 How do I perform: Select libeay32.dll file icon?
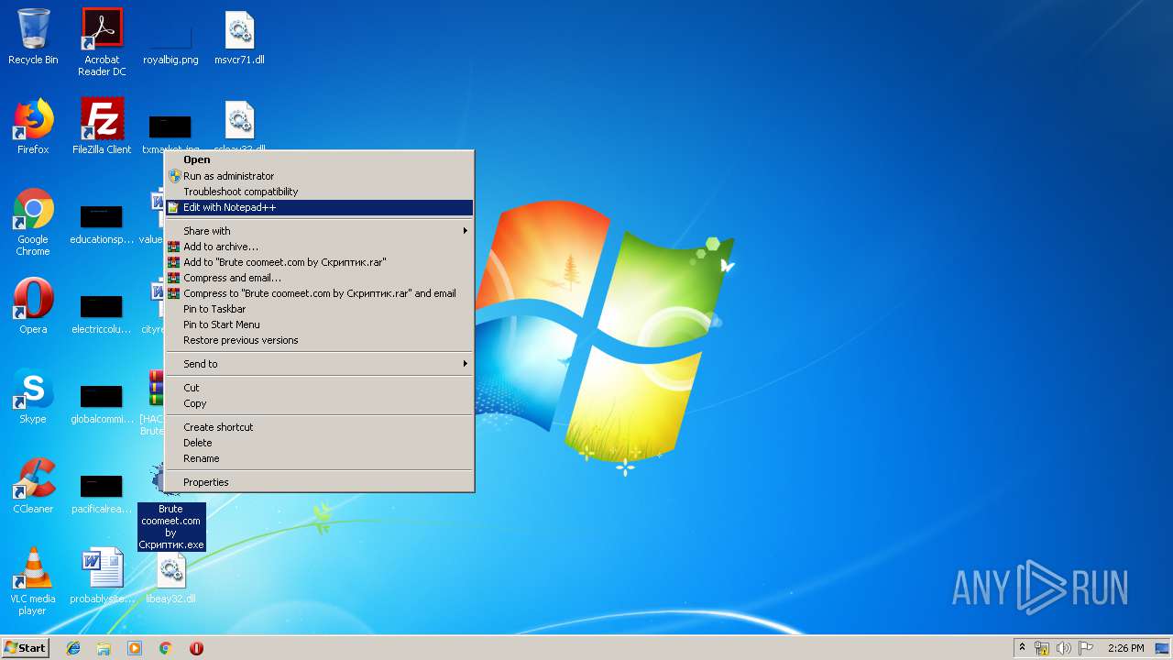[x=170, y=576]
